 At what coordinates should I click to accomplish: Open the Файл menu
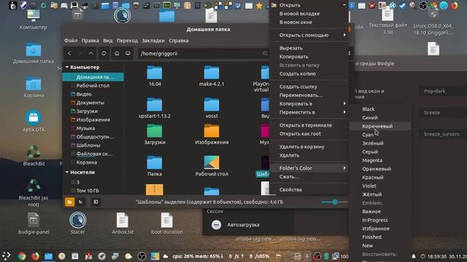pyautogui.click(x=71, y=41)
